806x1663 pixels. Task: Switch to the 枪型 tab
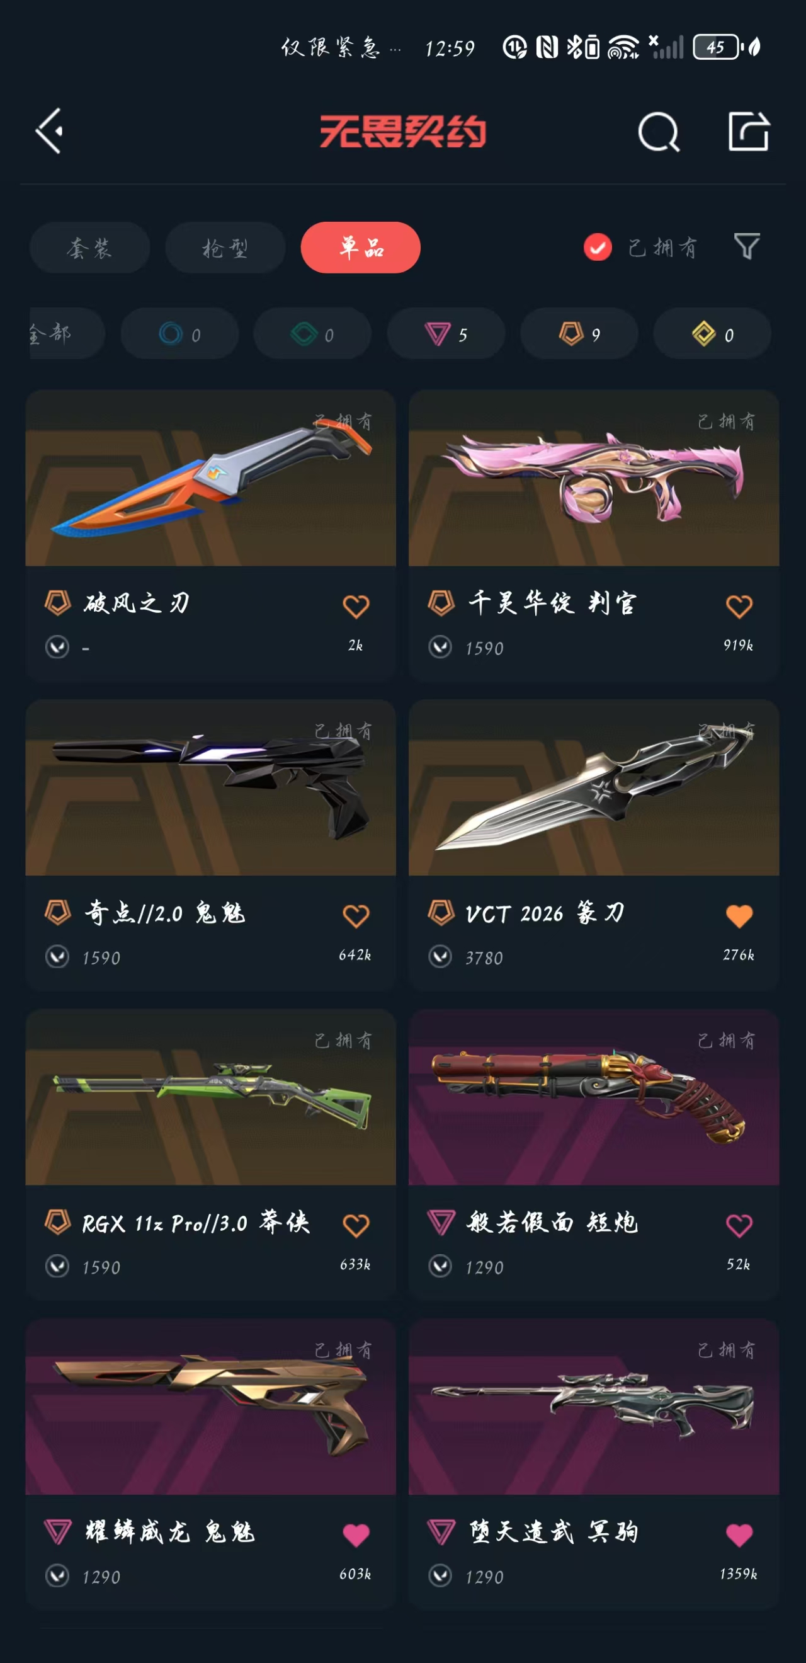click(x=225, y=248)
